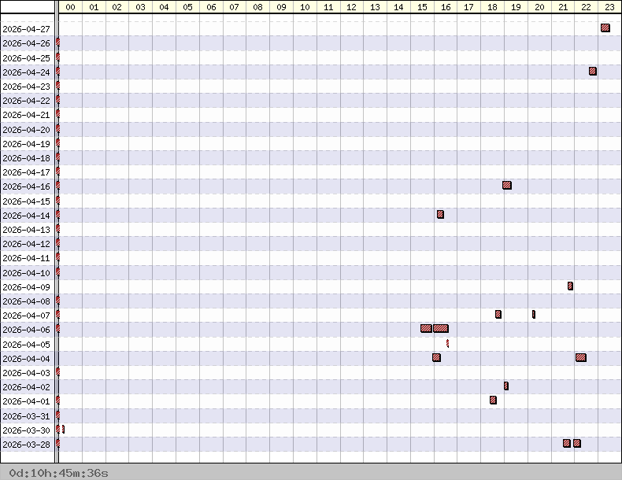Screen dimensions: 622x480
Task: Select the 2026-04-06 block at hour 15
Action: [426, 328]
